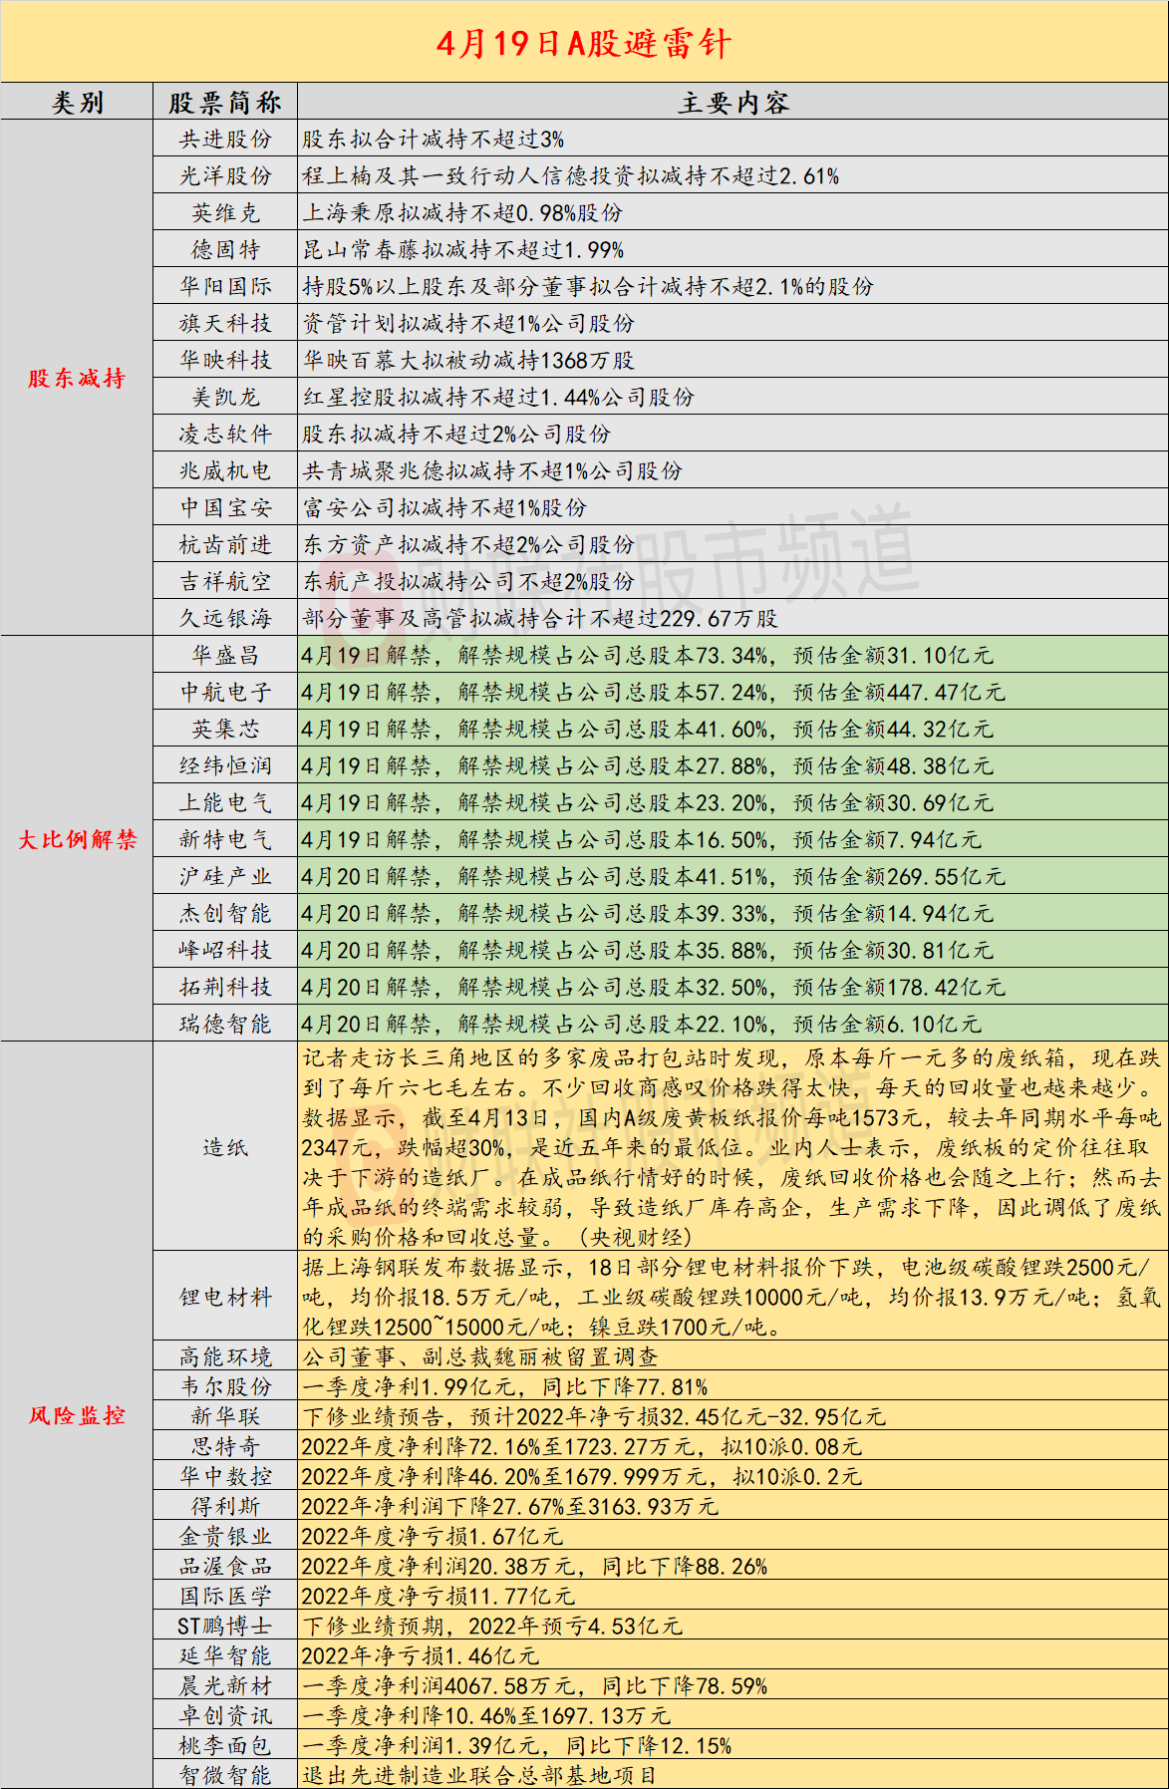Select the stock name 晨光新材

[x=225, y=1685]
